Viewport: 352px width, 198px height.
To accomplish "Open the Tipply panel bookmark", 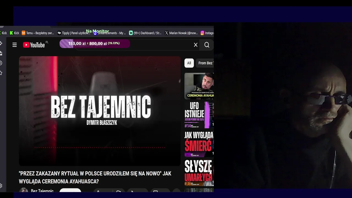I will coord(74,33).
